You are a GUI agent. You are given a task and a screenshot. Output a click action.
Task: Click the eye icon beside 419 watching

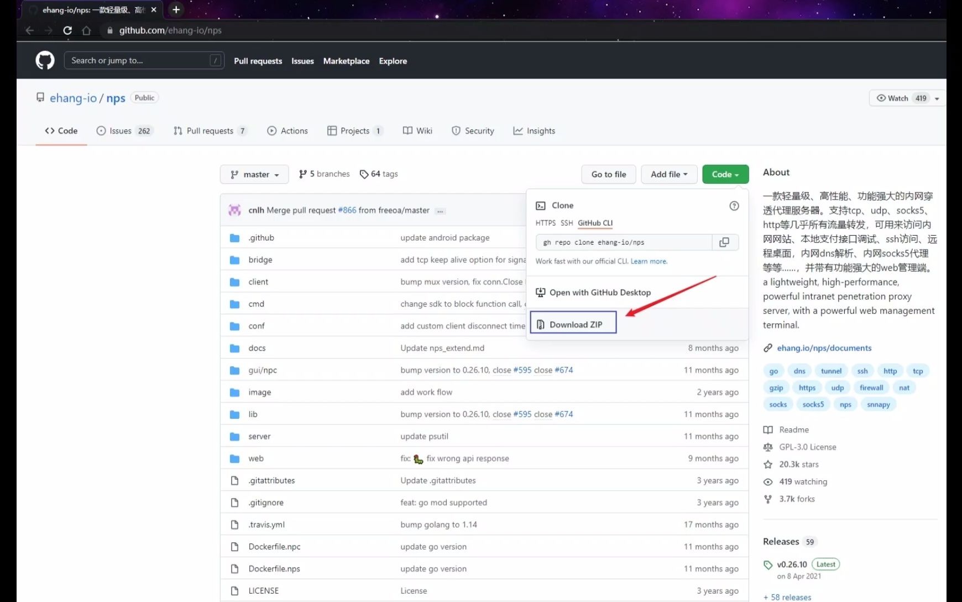click(x=768, y=481)
